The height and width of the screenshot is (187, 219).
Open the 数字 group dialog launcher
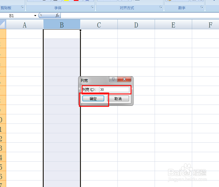point(202,7)
